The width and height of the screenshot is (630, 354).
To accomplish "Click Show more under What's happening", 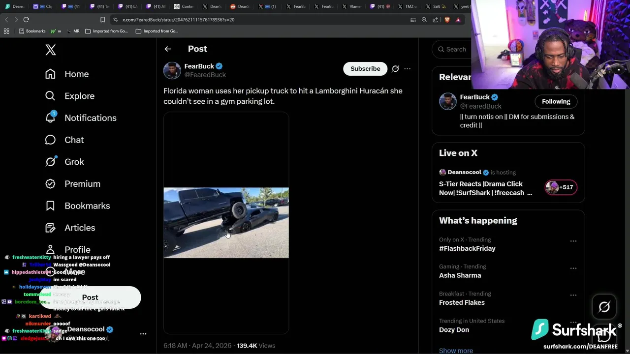I will coord(456,350).
